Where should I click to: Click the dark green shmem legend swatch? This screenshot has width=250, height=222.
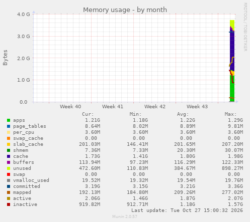(x=9, y=150)
